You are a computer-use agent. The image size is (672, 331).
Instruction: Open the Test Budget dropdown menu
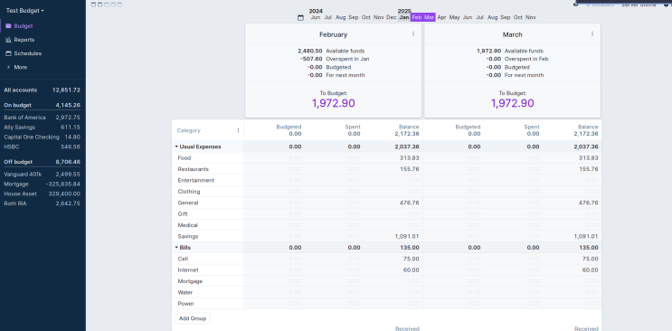tap(24, 11)
